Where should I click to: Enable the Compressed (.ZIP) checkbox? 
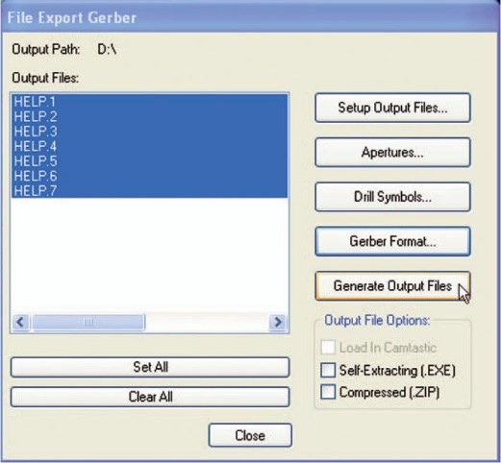pyautogui.click(x=328, y=392)
